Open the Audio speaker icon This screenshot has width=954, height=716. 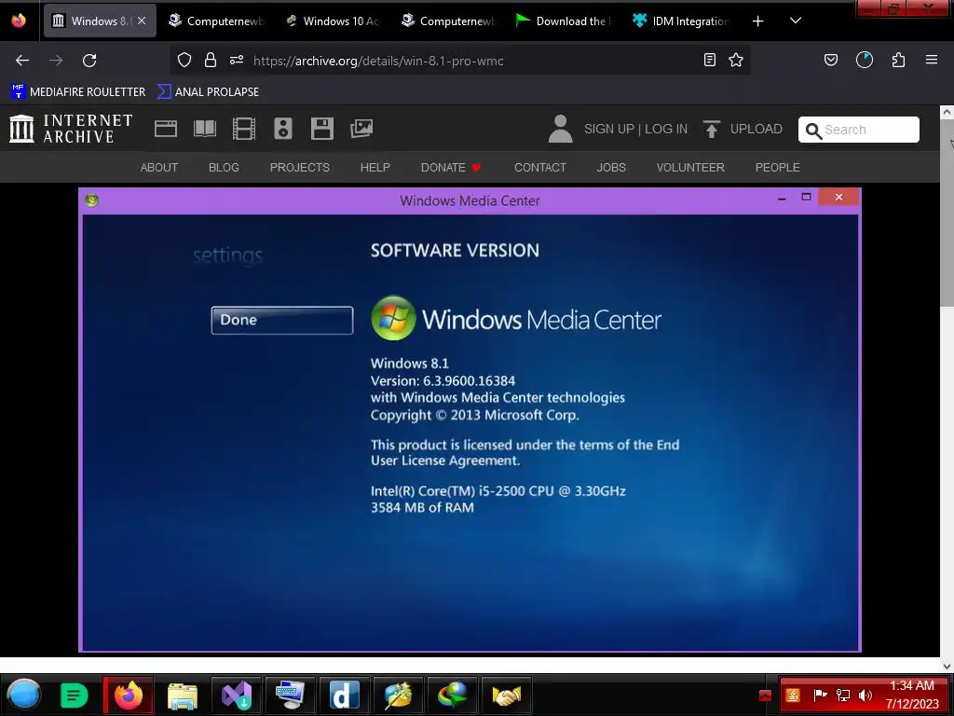[x=283, y=129]
